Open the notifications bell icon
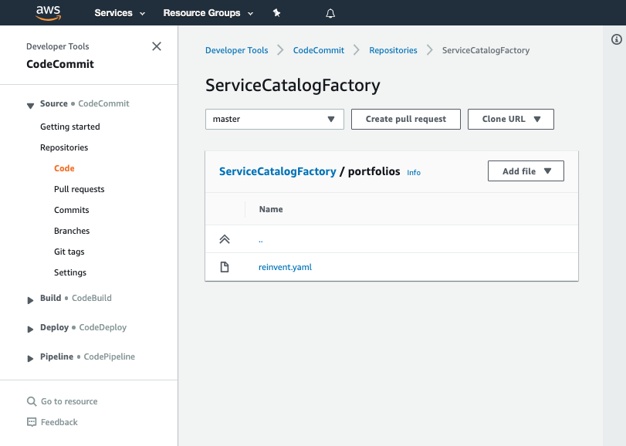Screen dimensions: 626x446 (330, 14)
